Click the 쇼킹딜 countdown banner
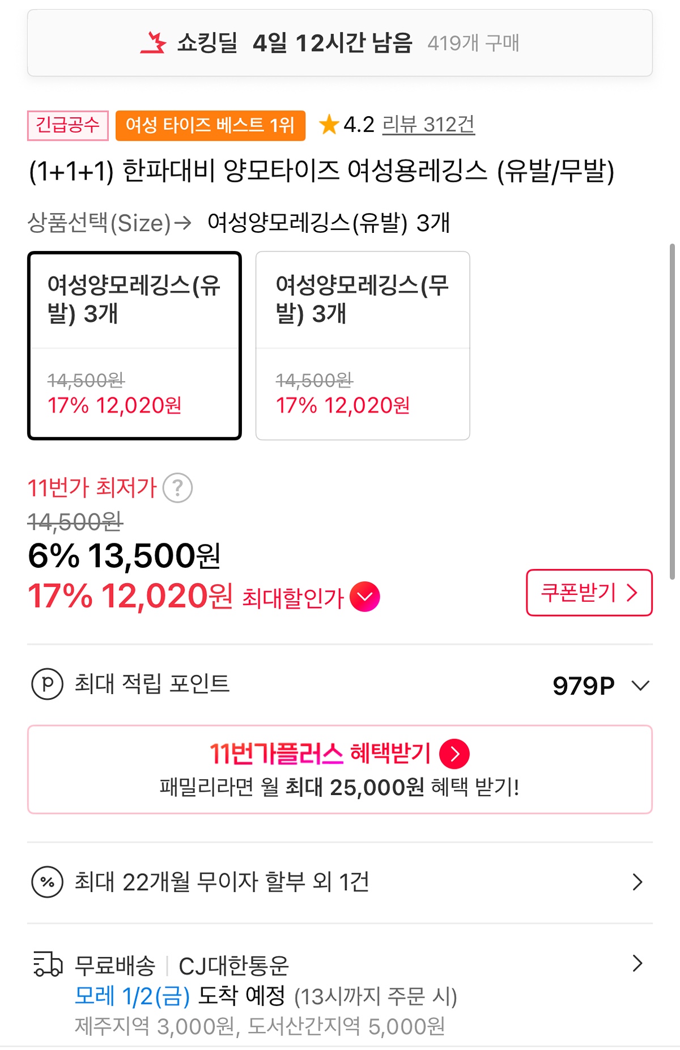This screenshot has width=680, height=1050. (x=340, y=43)
